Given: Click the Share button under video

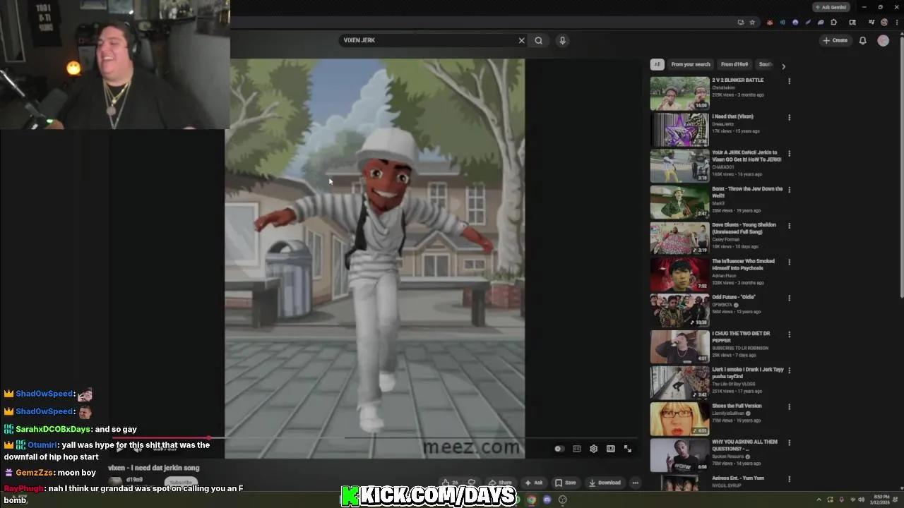Looking at the screenshot, I should point(500,483).
